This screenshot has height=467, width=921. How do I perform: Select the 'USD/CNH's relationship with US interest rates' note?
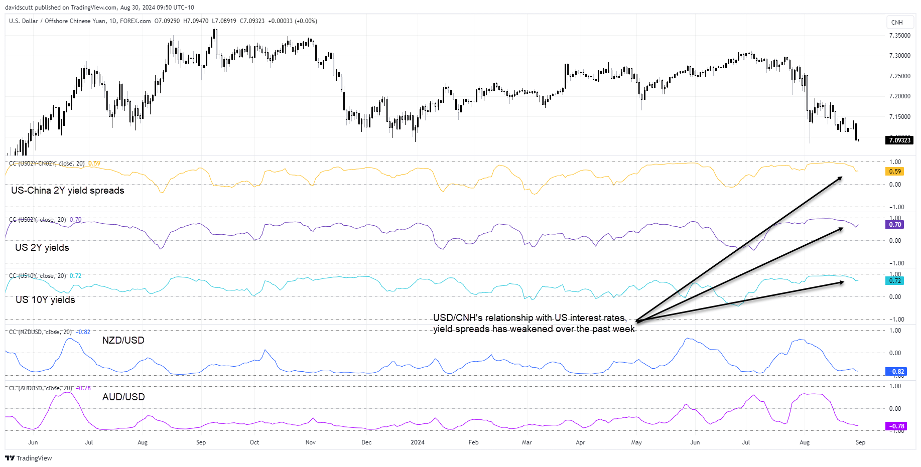534,324
